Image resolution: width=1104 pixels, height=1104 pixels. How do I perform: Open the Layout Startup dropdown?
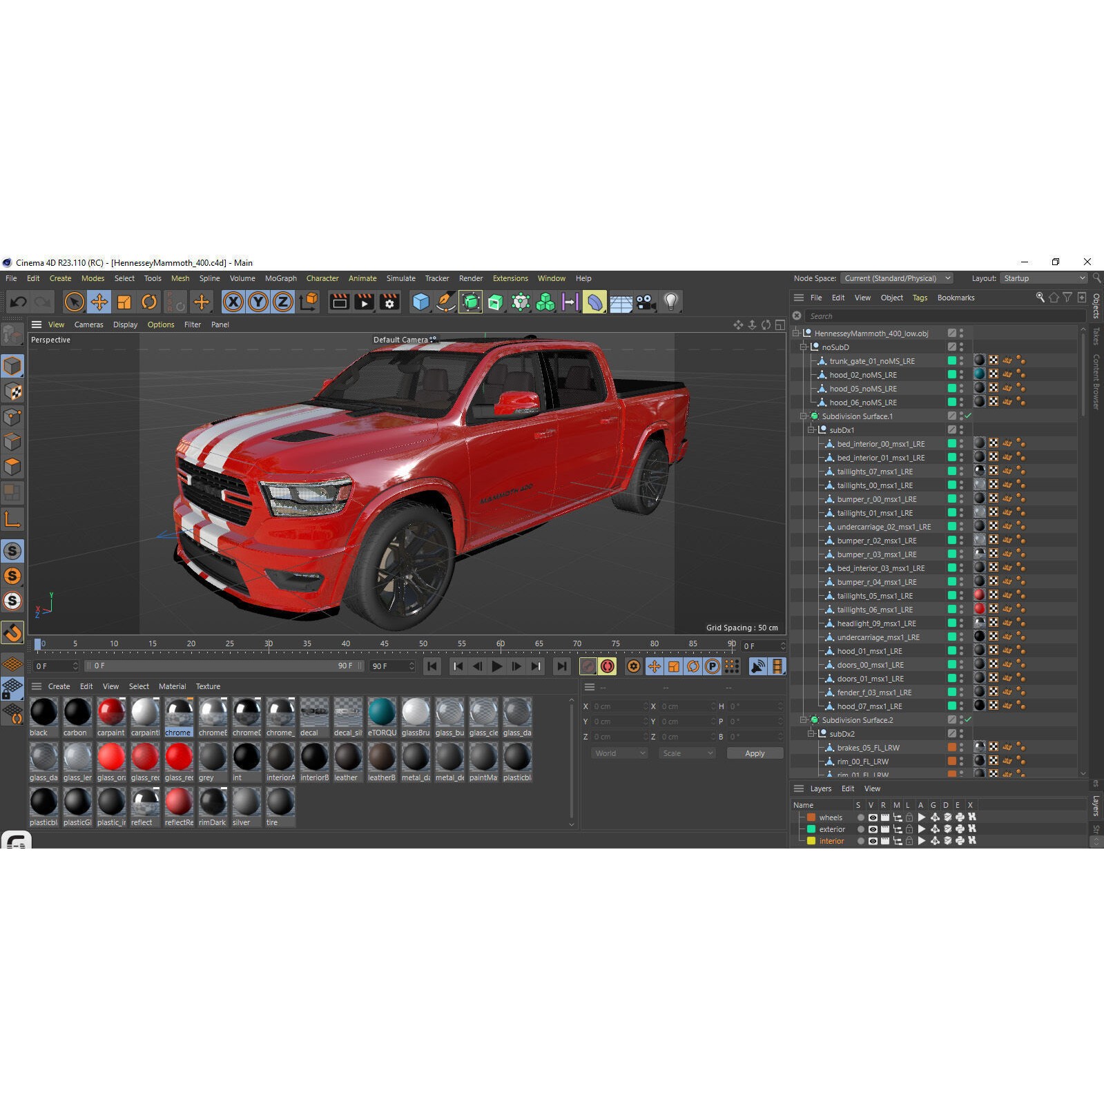tap(1044, 278)
